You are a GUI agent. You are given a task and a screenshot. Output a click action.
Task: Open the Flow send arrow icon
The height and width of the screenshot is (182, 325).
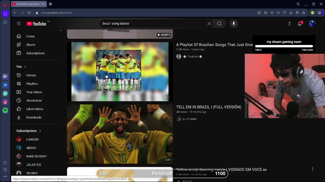click(278, 13)
